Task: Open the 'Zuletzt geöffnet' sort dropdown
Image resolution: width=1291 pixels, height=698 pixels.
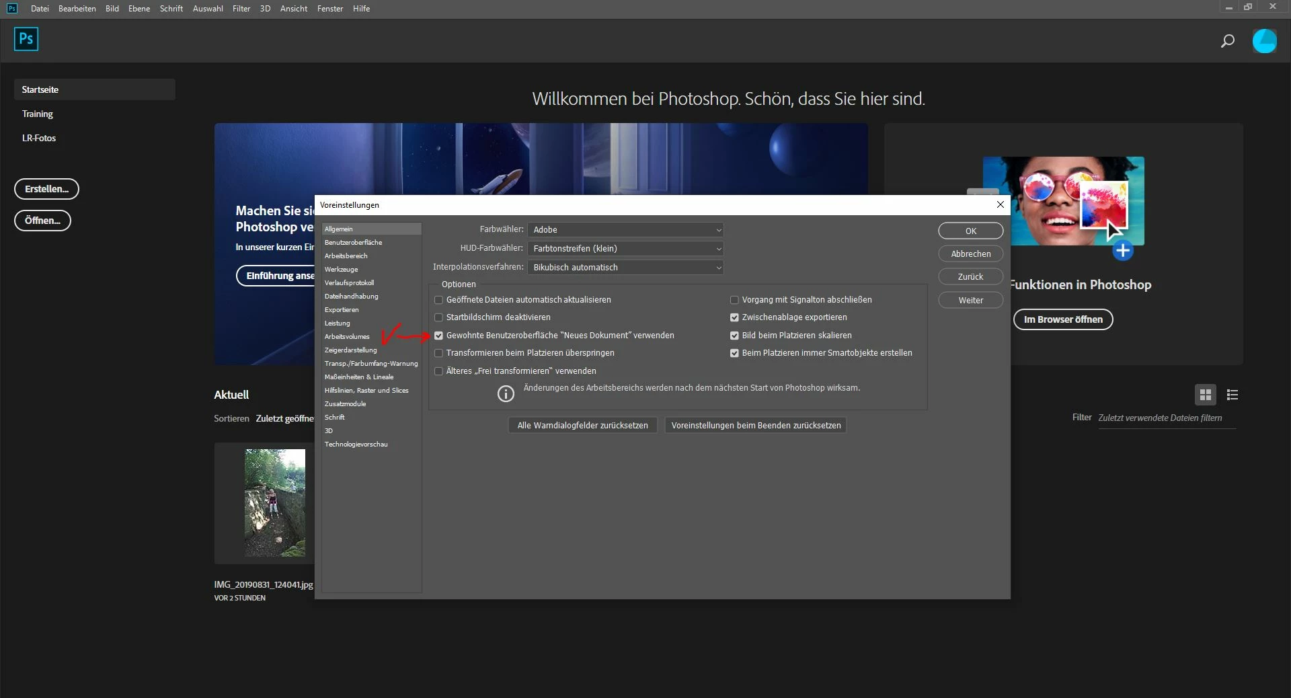Action: click(x=284, y=418)
